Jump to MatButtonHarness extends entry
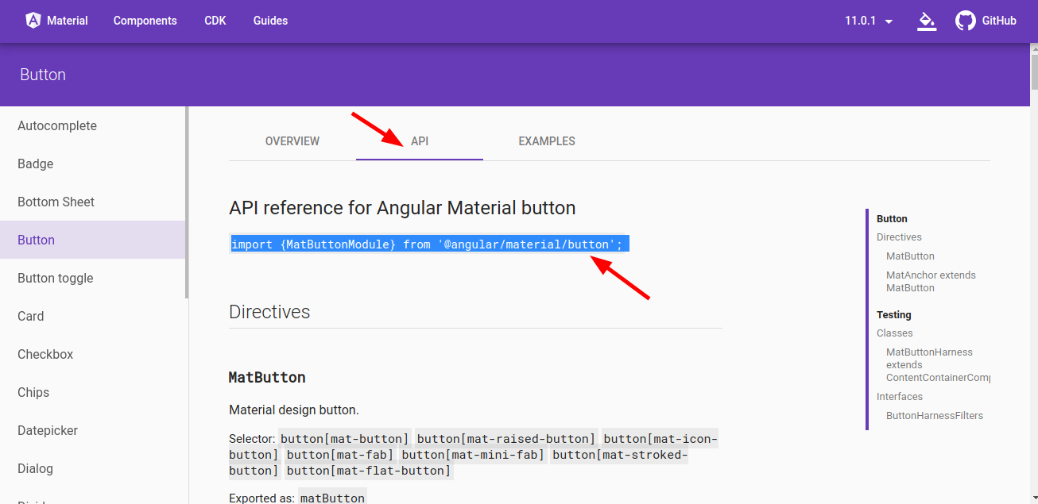Viewport: 1038px width, 504px height. pos(938,365)
